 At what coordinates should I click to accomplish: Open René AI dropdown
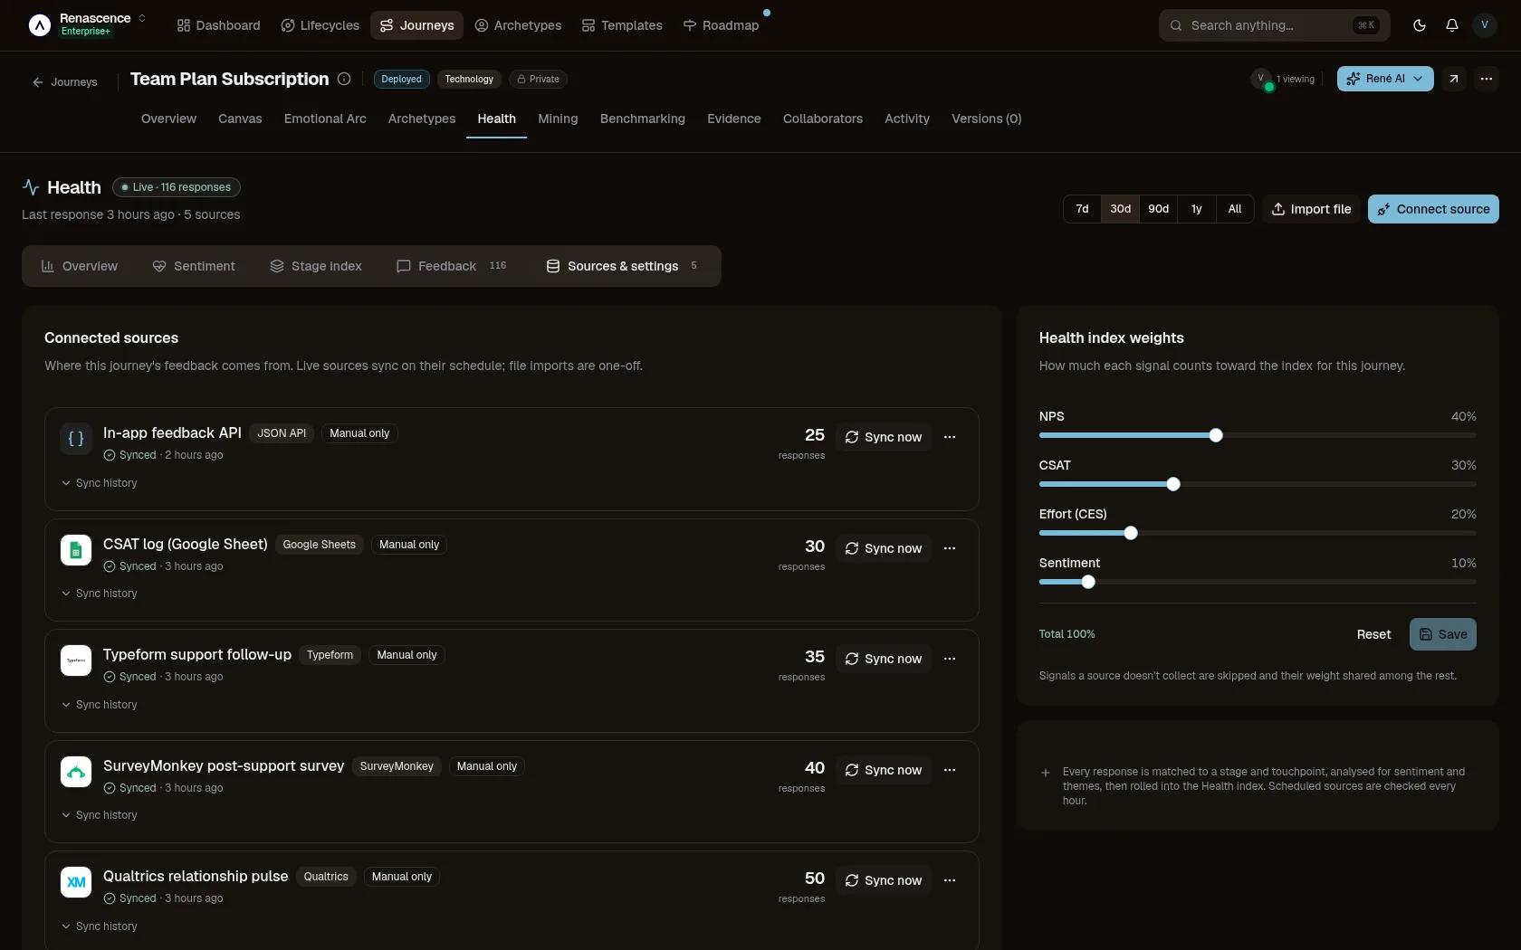click(1384, 79)
